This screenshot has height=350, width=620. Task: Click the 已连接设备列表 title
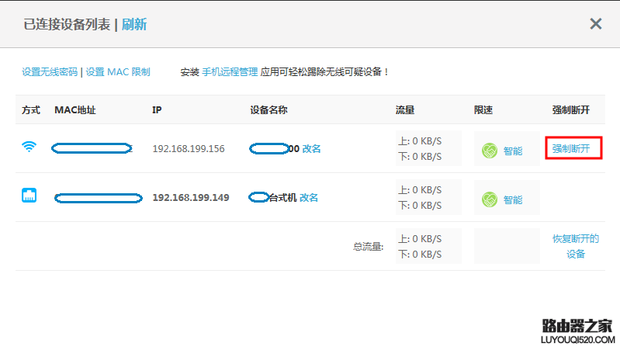[x=67, y=25]
